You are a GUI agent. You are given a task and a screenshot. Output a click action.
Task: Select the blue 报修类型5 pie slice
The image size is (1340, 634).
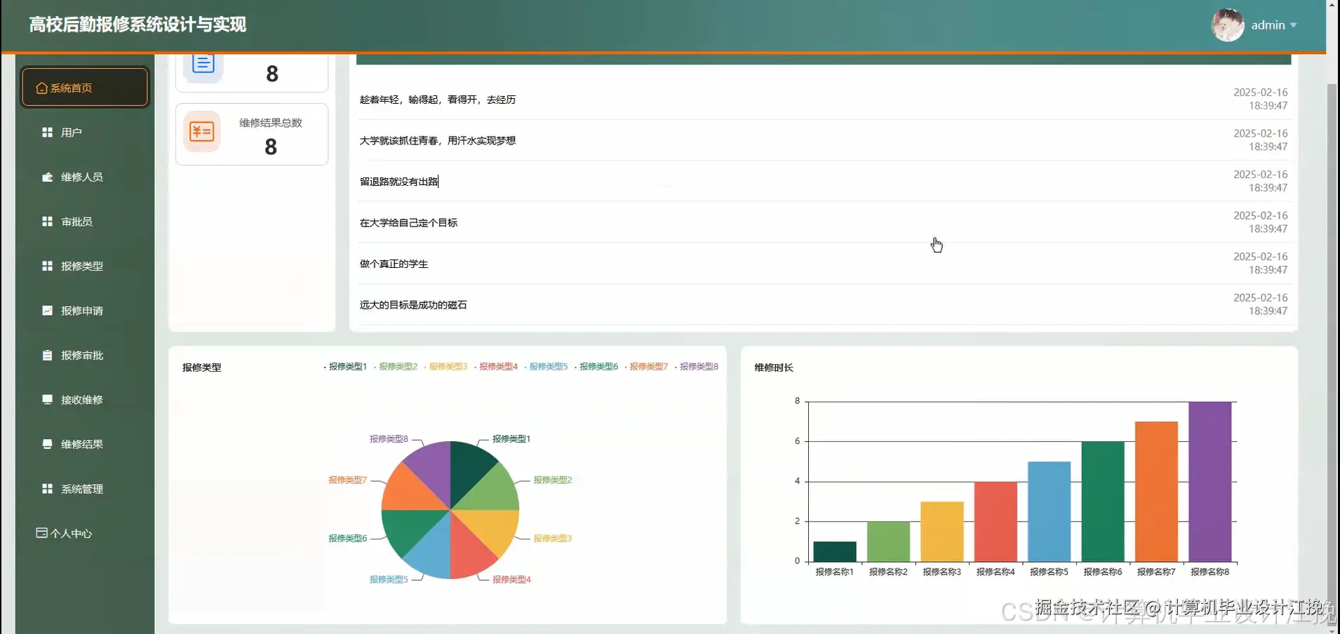pyautogui.click(x=432, y=553)
